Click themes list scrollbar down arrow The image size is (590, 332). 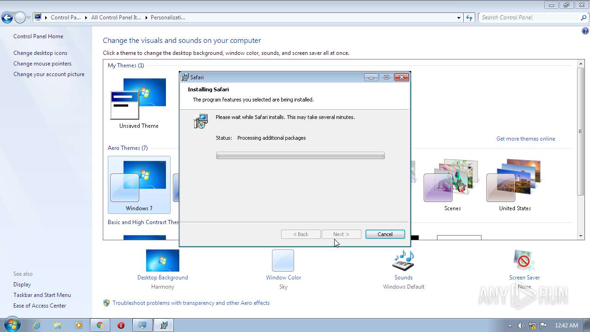[x=581, y=236]
